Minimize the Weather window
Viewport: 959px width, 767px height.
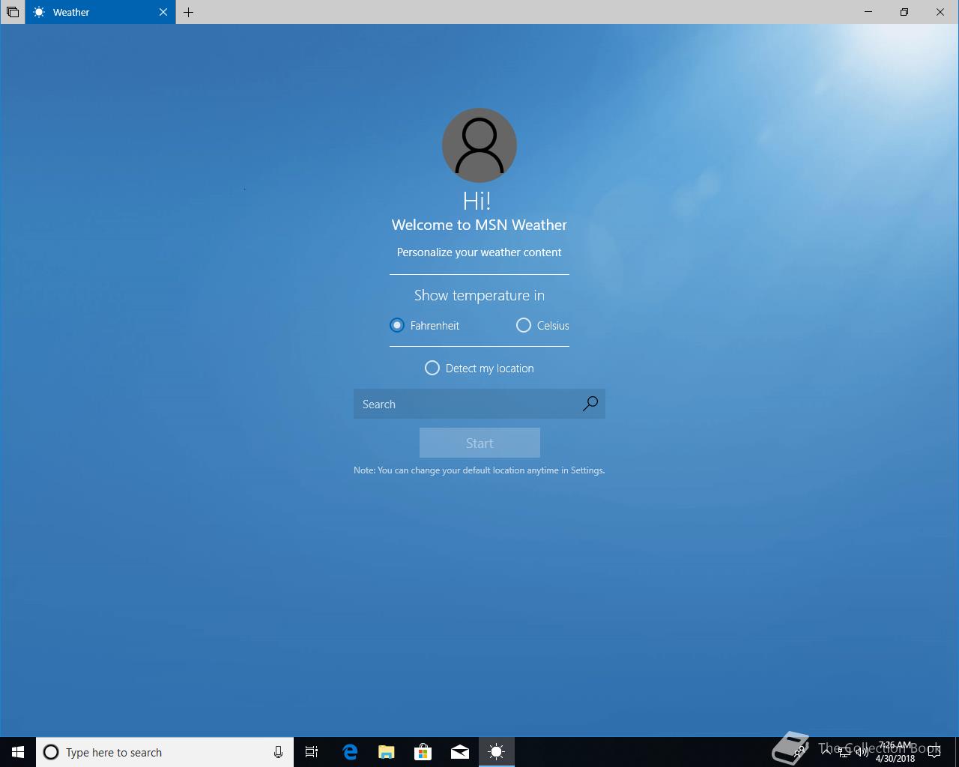[868, 12]
